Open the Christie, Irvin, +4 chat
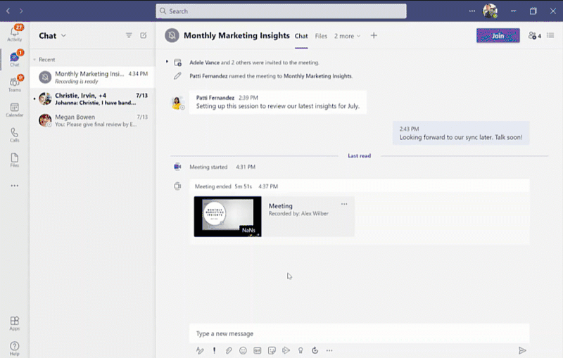 (x=93, y=98)
